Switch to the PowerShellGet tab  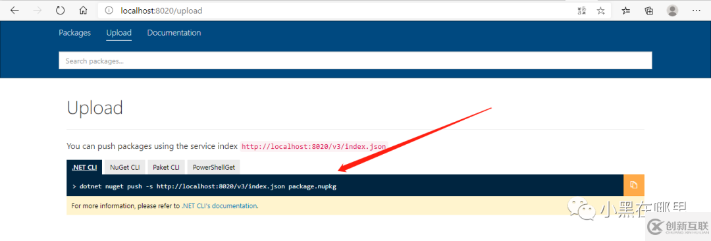213,167
